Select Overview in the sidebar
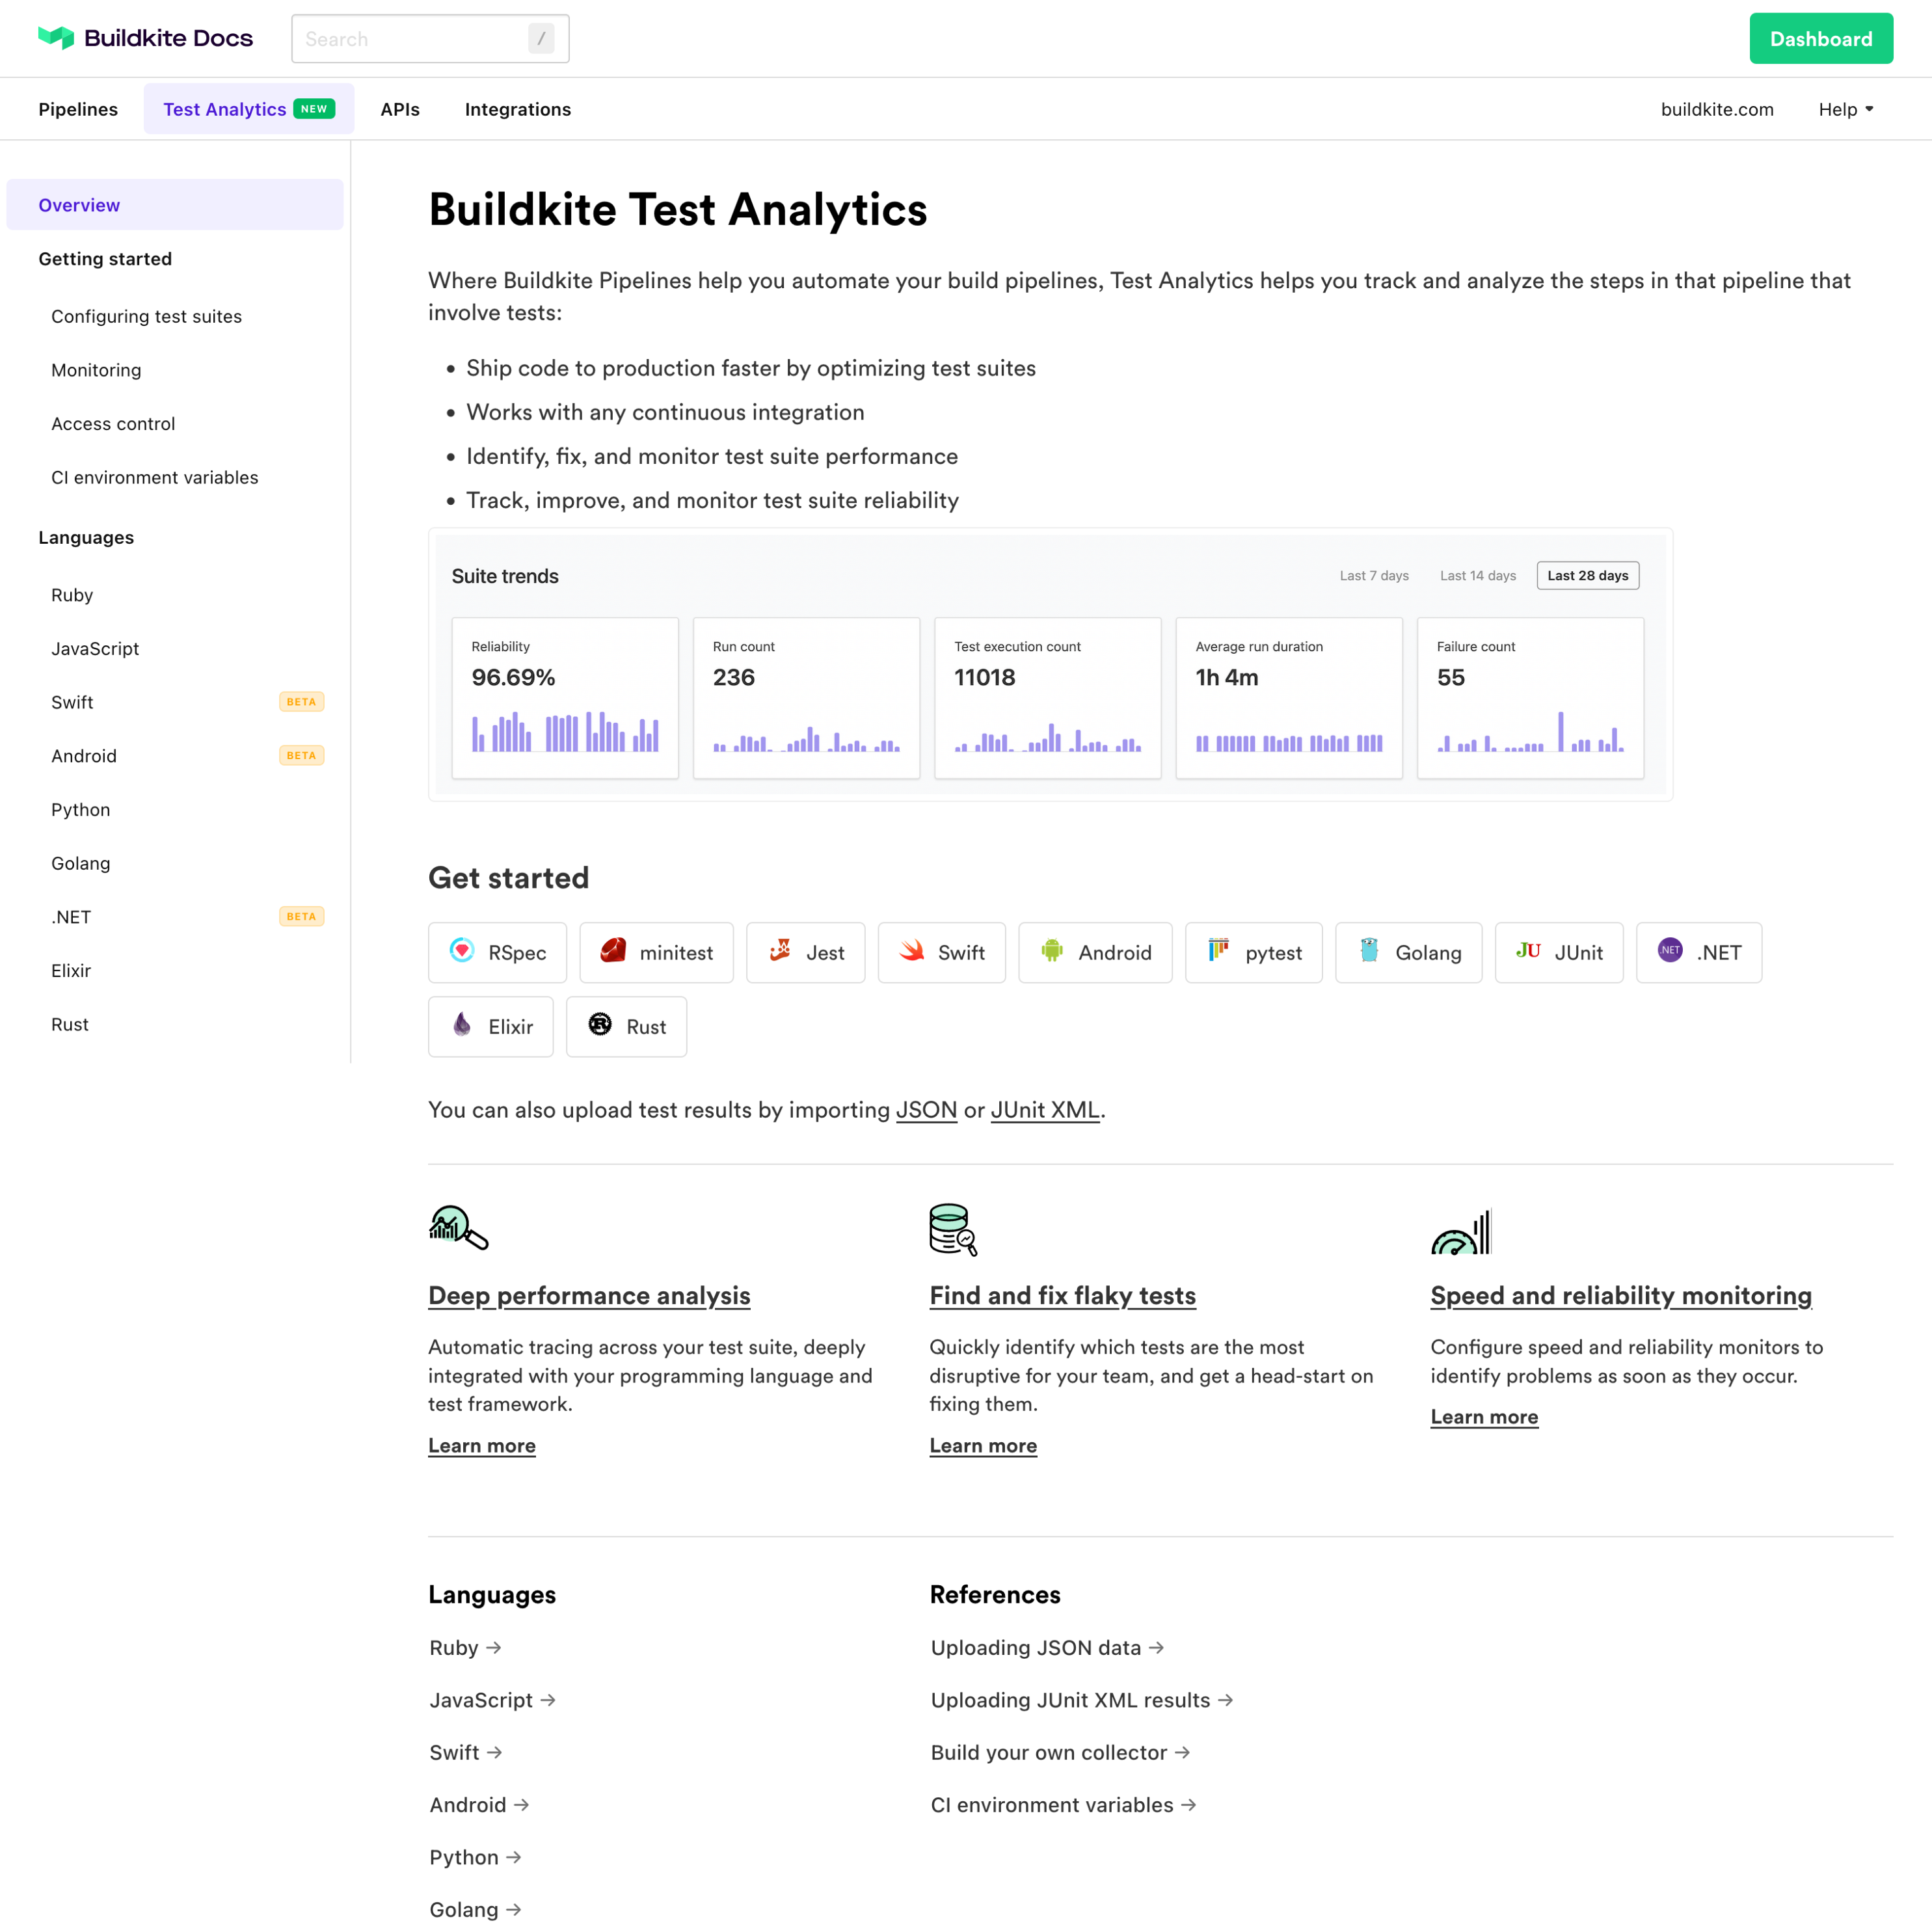Screen dimensions: 1932x1932 (x=175, y=205)
